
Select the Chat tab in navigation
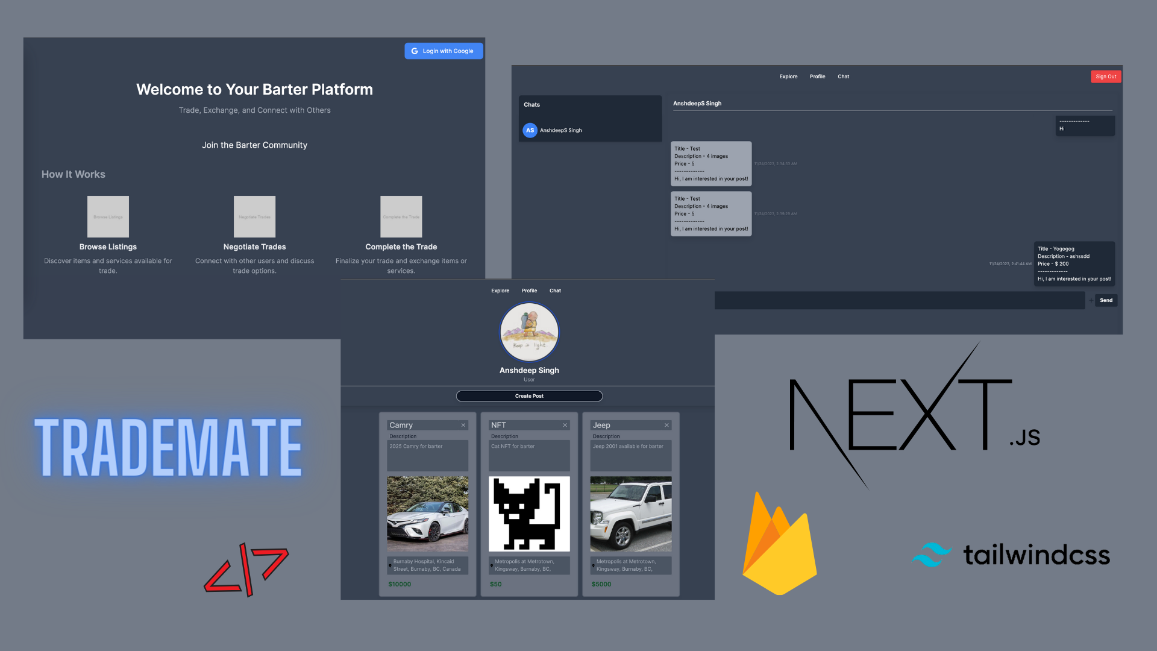click(x=843, y=77)
